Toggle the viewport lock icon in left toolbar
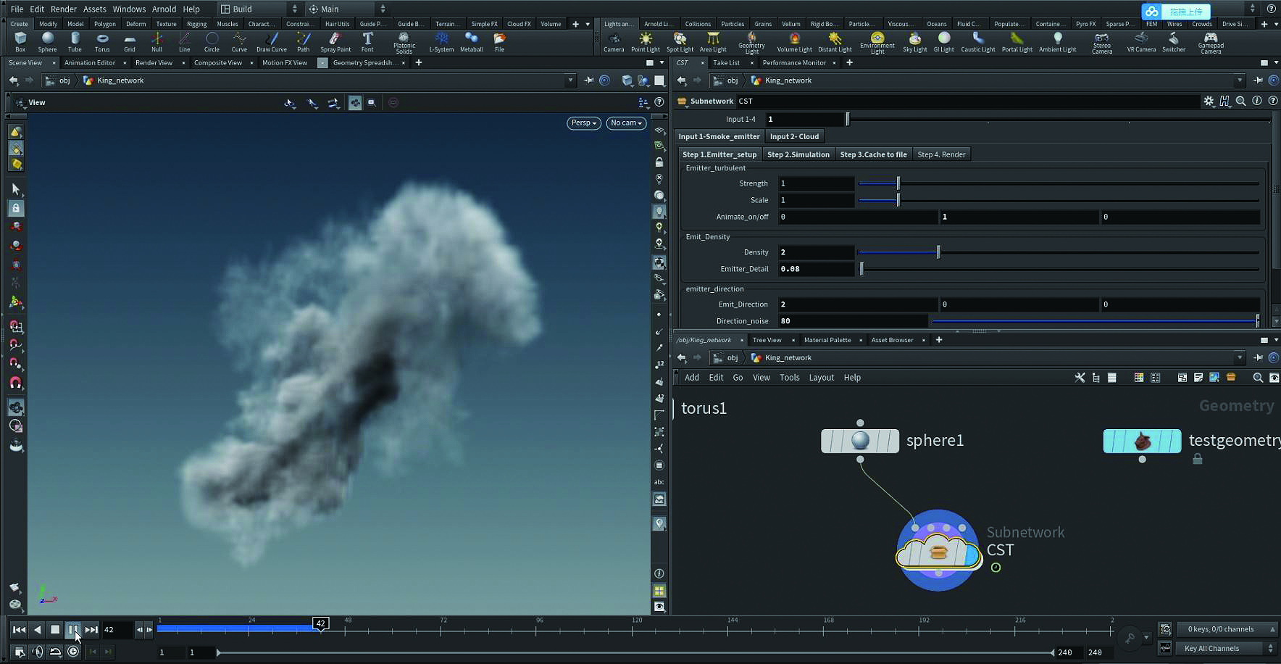The image size is (1281, 664). [x=16, y=208]
